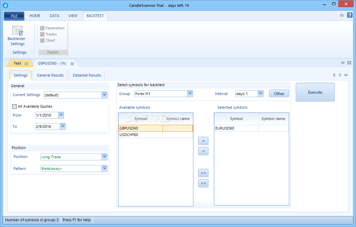The width and height of the screenshot is (356, 227).
Task: Activate the Test document tab
Action: pyautogui.click(x=17, y=63)
